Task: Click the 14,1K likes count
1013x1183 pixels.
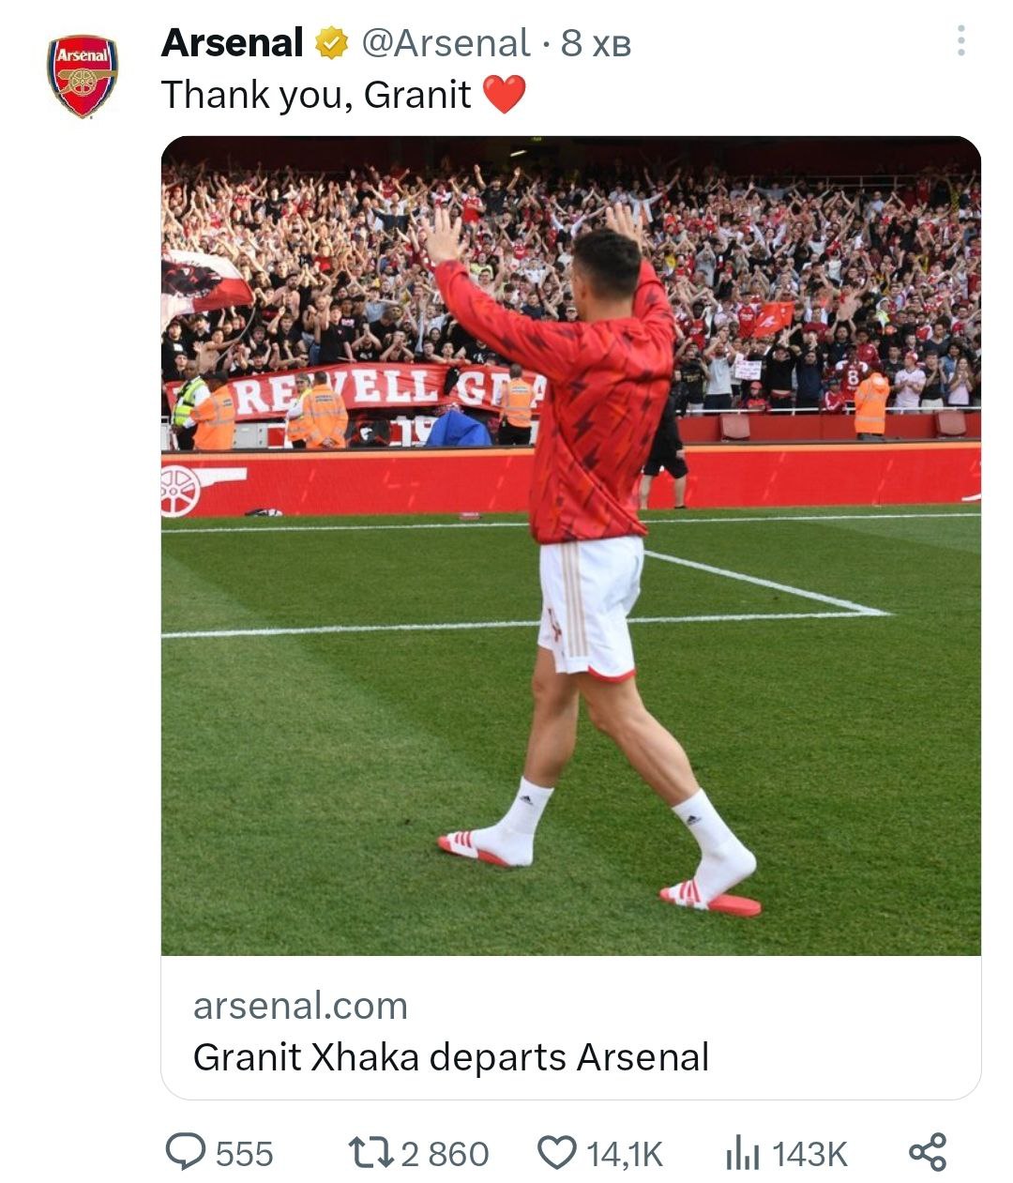Action: tap(625, 1154)
